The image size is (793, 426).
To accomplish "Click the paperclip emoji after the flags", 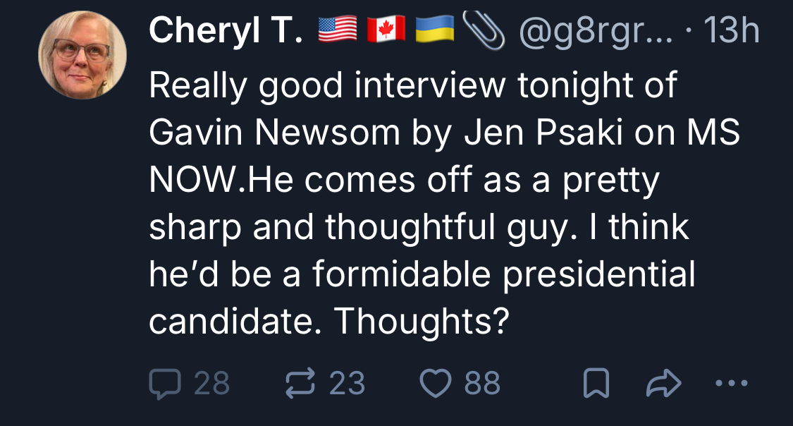I will point(484,31).
